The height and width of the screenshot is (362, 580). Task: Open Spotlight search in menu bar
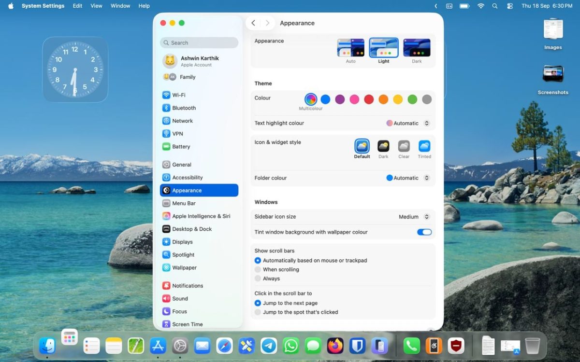click(494, 6)
